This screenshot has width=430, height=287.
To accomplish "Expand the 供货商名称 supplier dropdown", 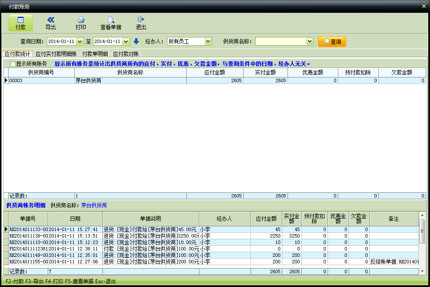I will (x=309, y=42).
